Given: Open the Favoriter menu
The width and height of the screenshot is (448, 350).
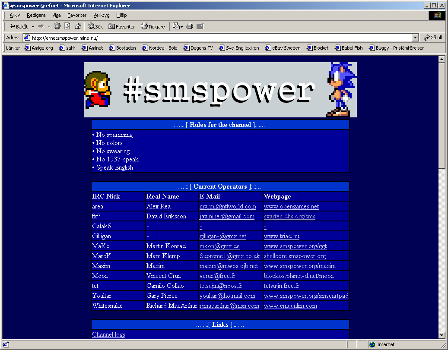Looking at the screenshot, I should point(77,15).
